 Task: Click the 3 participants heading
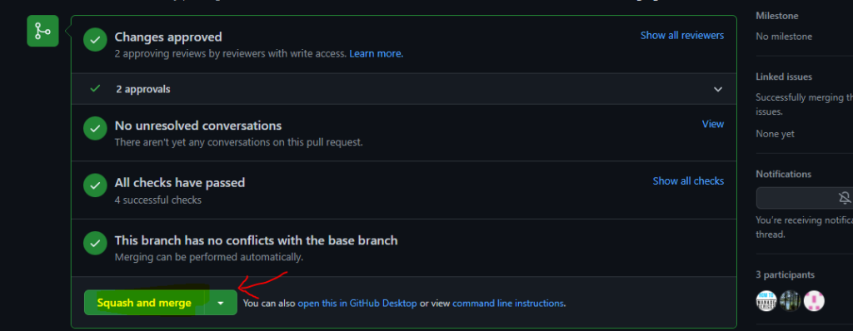pyautogui.click(x=785, y=274)
